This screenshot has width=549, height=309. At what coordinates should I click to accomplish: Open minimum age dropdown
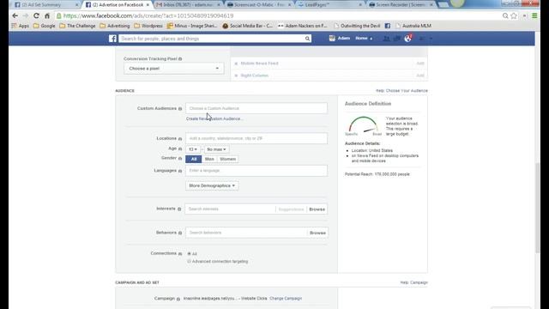[192, 149]
